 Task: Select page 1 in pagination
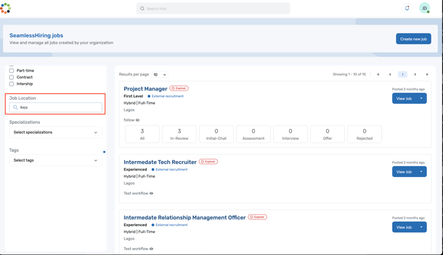[x=402, y=75]
